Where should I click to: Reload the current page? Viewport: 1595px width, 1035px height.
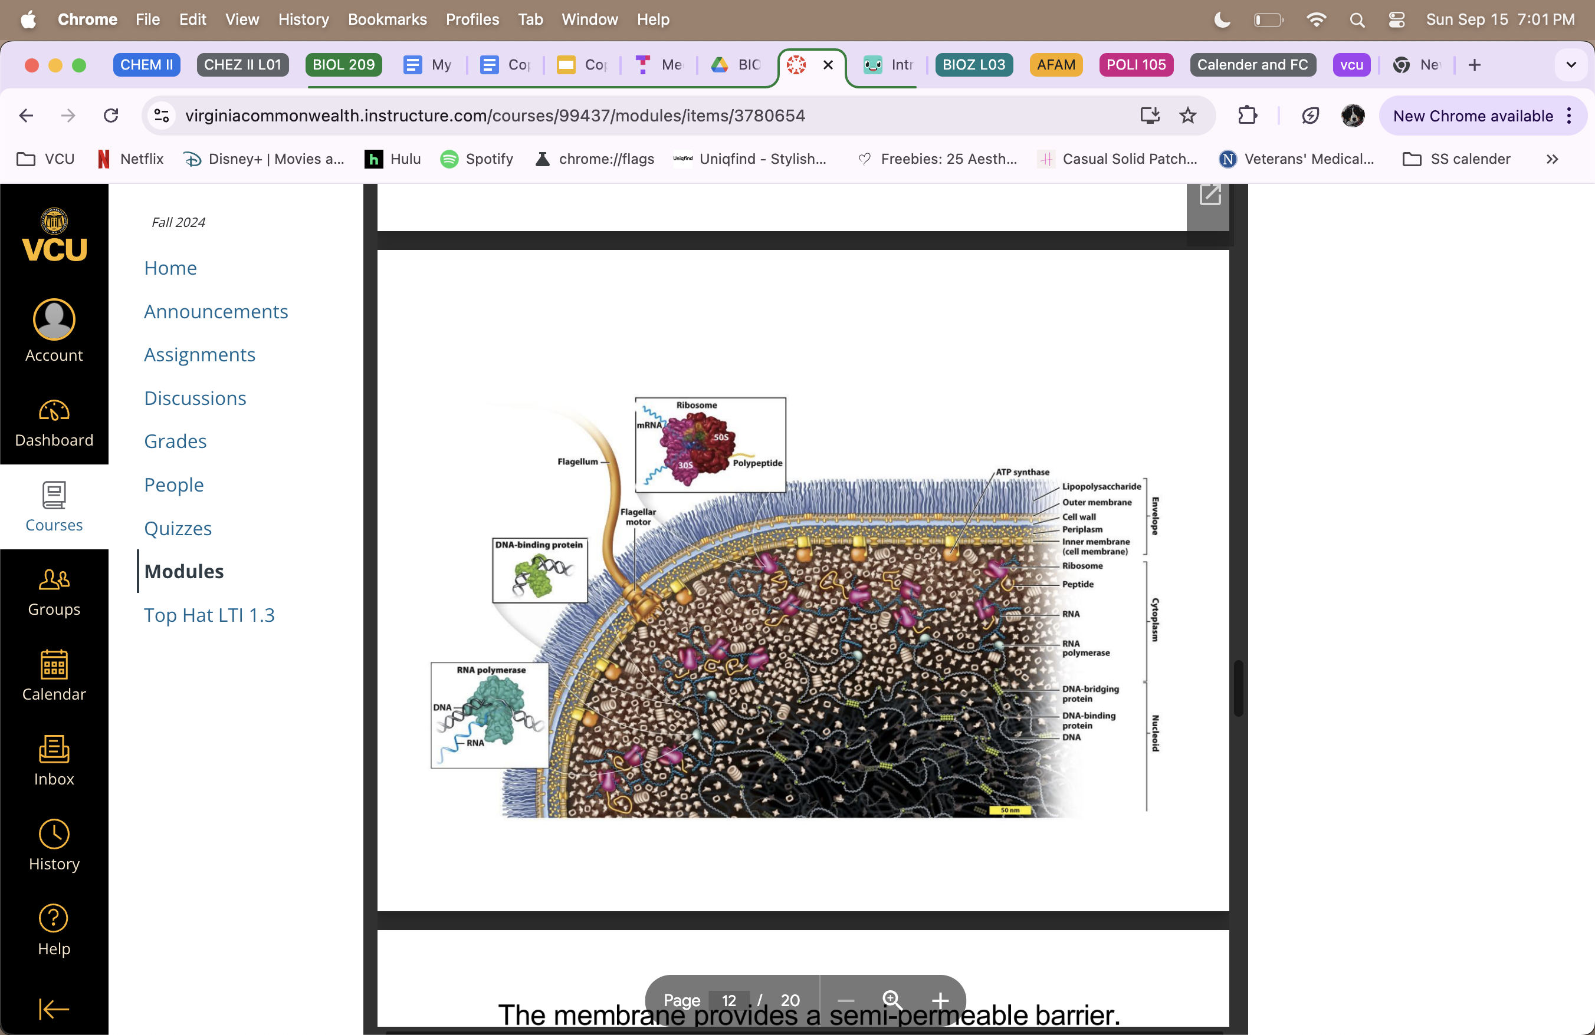pos(111,116)
